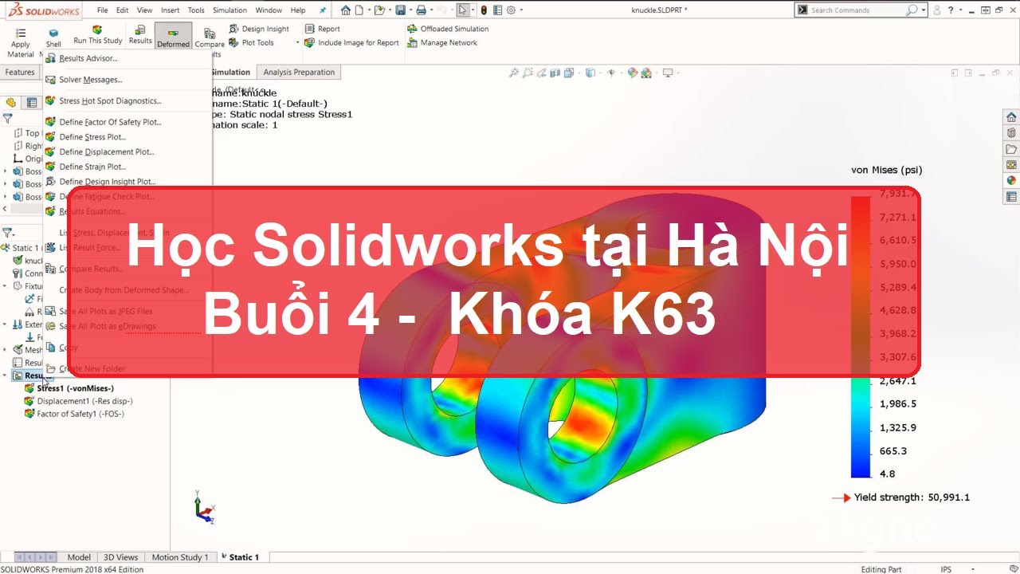
Task: Select Include Image for Report
Action: (x=352, y=43)
